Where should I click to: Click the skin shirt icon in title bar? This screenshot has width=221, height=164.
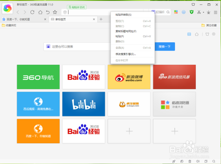click(193, 4)
